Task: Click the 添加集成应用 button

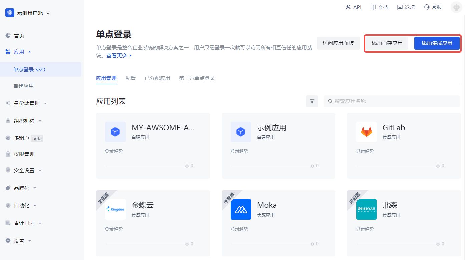Action: click(437, 43)
